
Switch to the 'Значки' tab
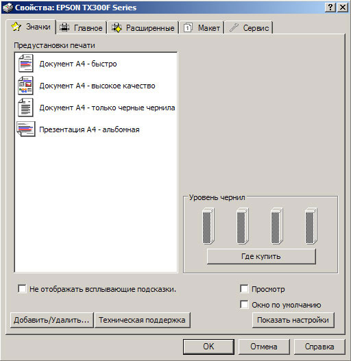(x=31, y=27)
